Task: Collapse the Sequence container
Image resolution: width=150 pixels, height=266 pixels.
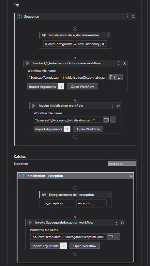Action: 133,16
